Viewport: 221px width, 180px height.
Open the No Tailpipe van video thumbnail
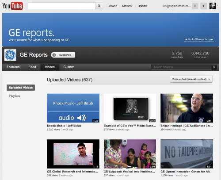coord(187,154)
